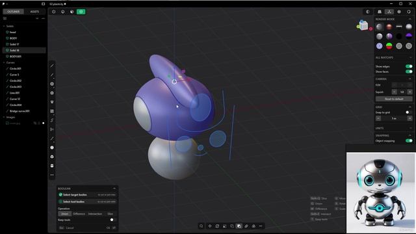
Task: Select the second circular tool in left toolbar
Action: (x=52, y=93)
